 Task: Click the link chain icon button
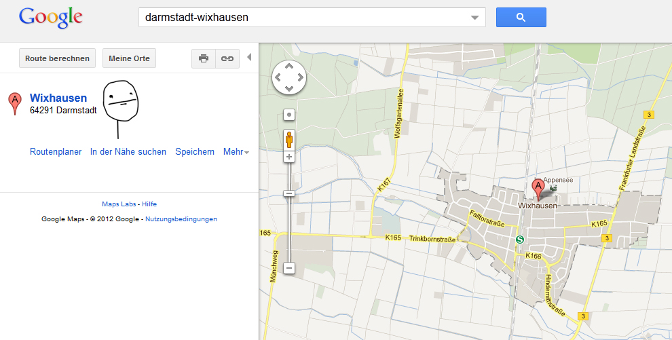coord(227,58)
